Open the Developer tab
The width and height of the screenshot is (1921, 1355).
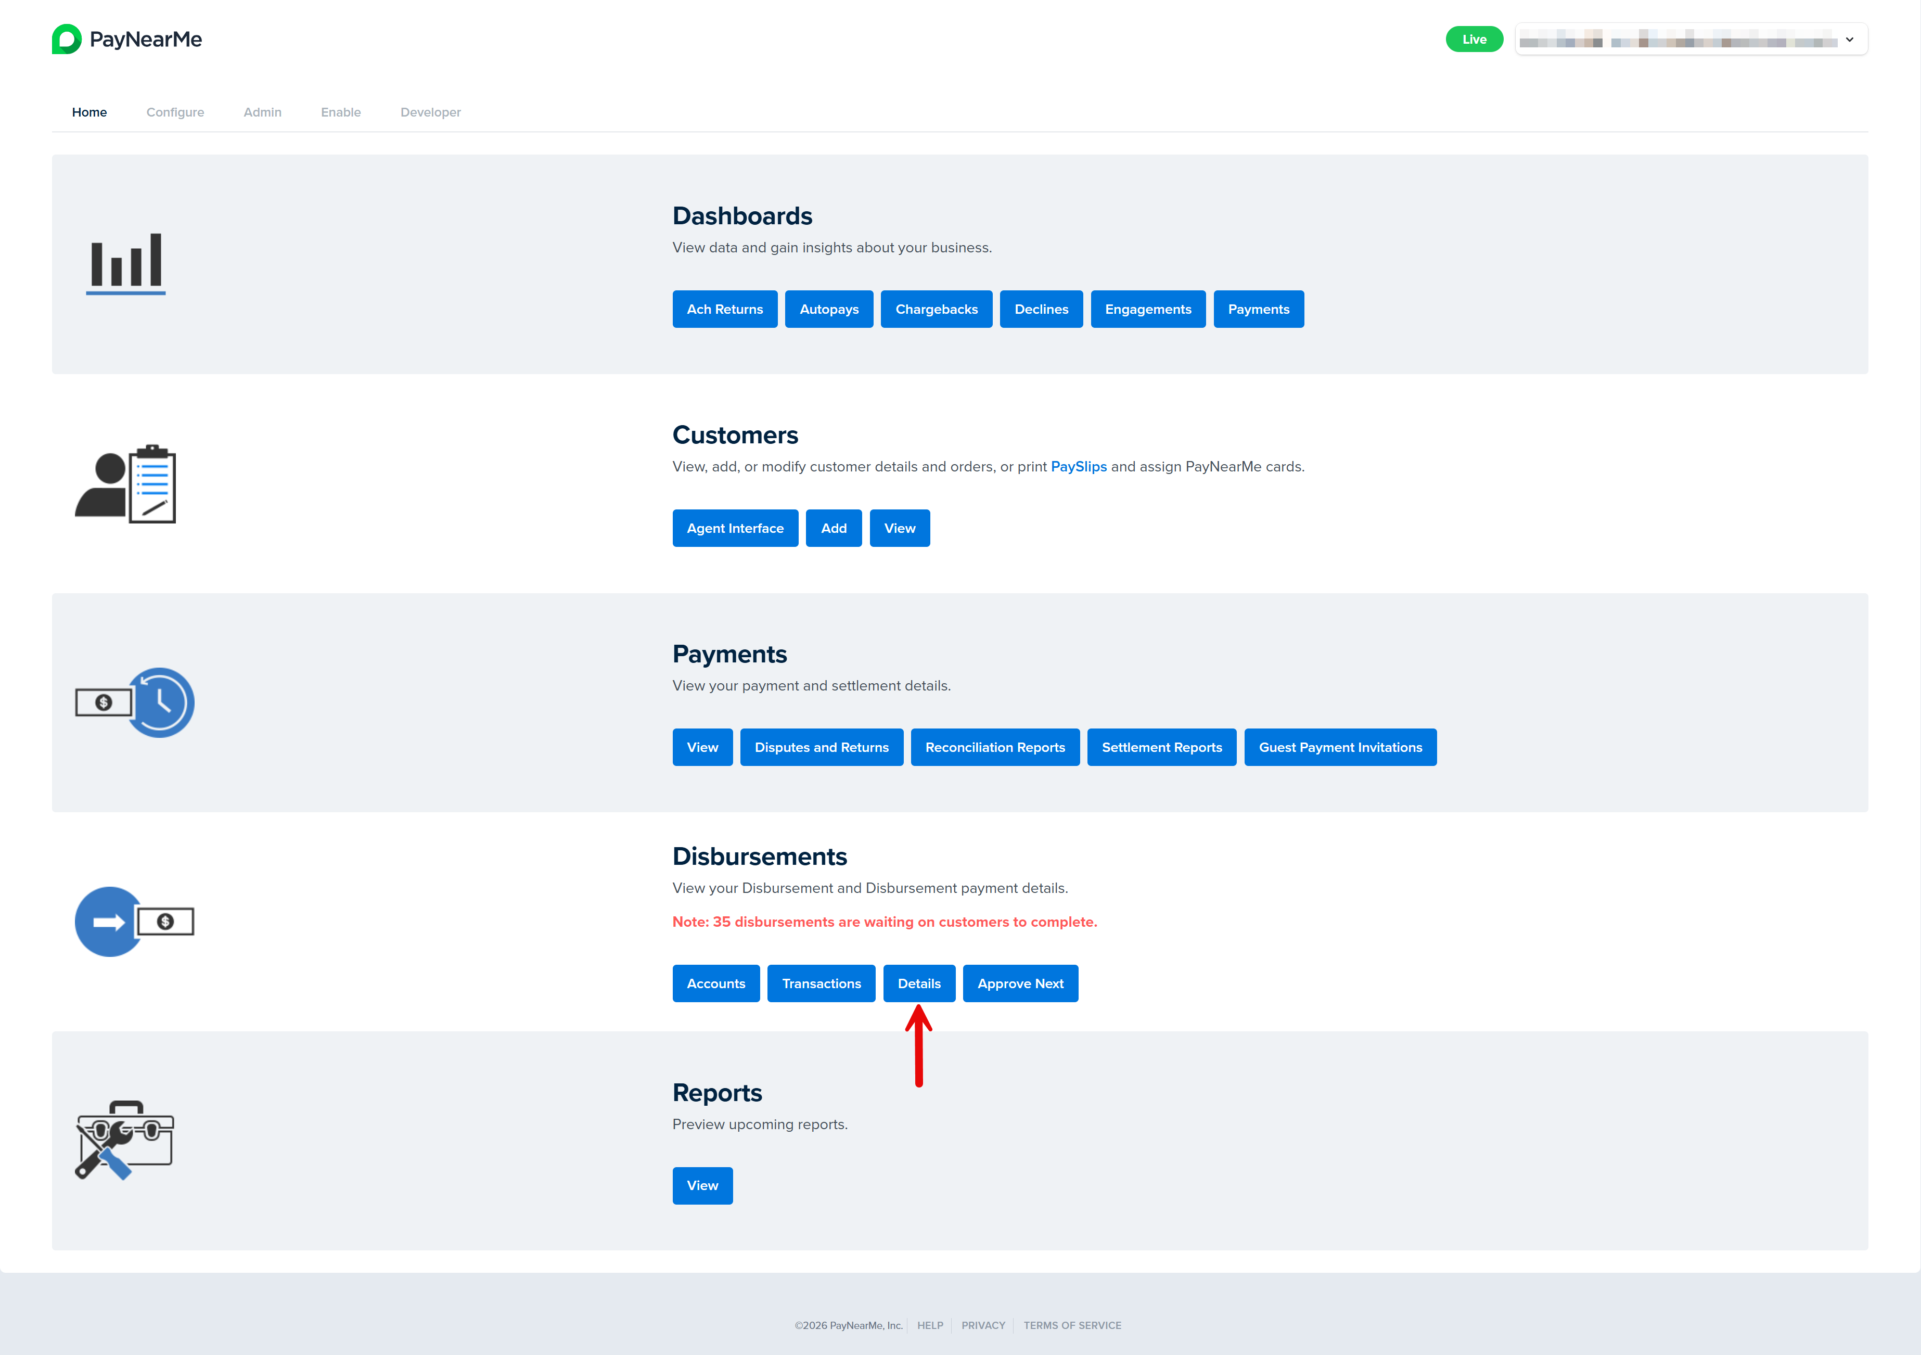coord(431,112)
